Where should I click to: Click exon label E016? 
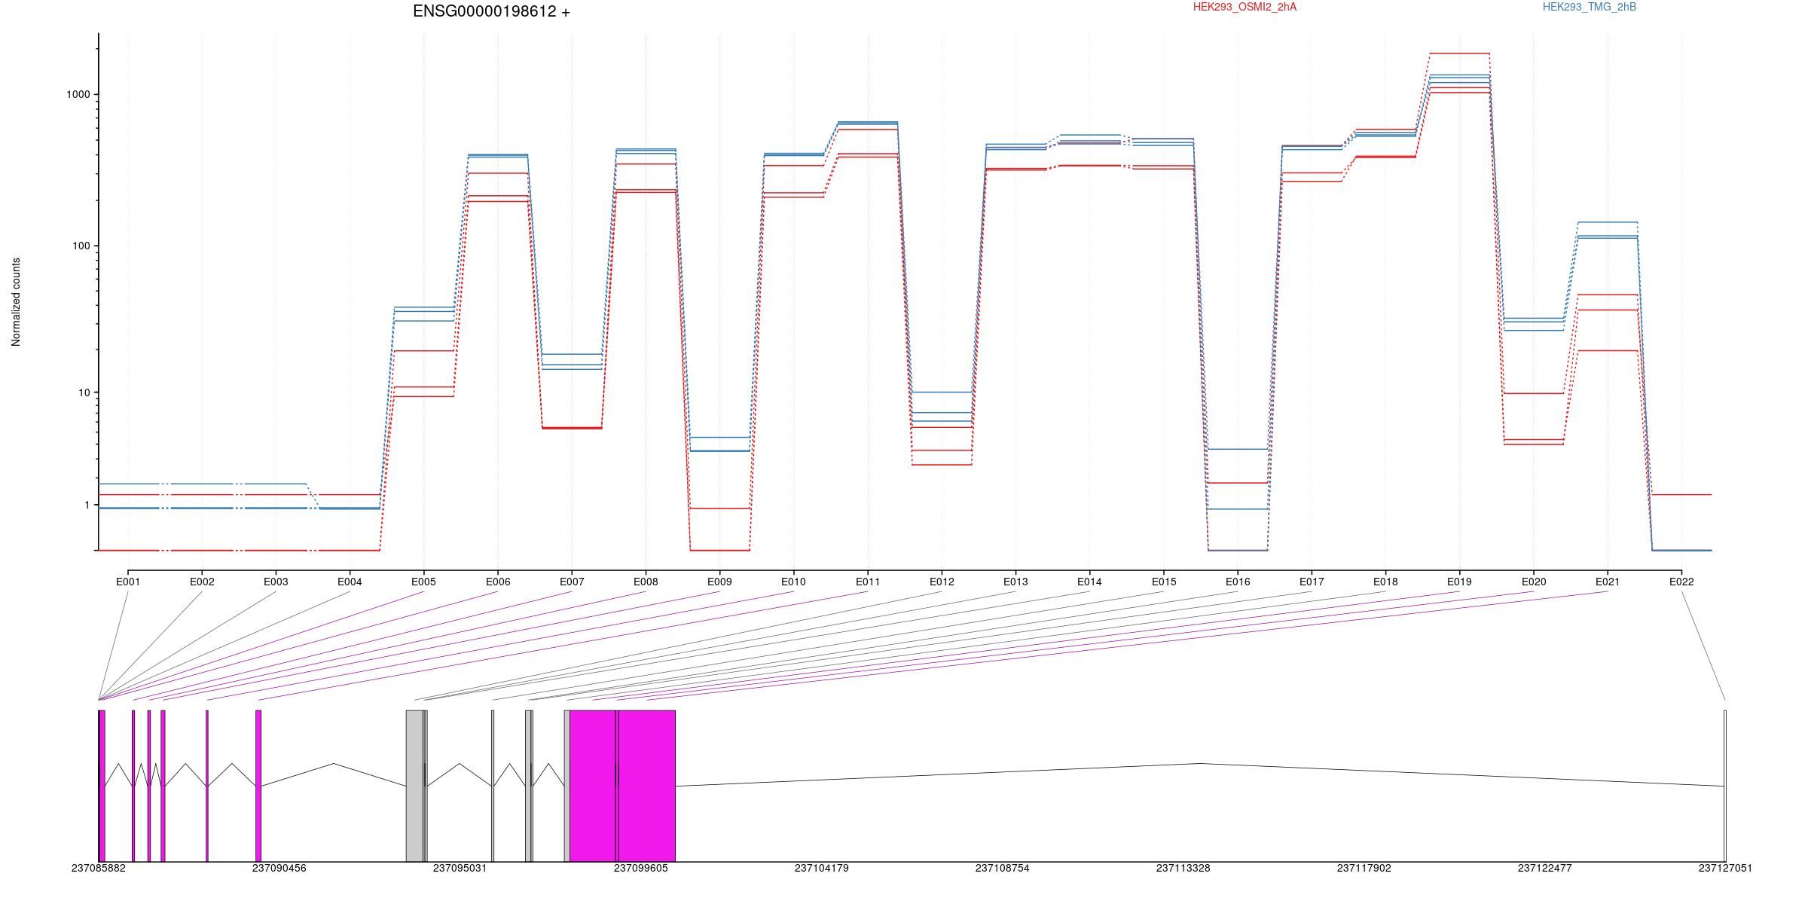click(x=1238, y=582)
